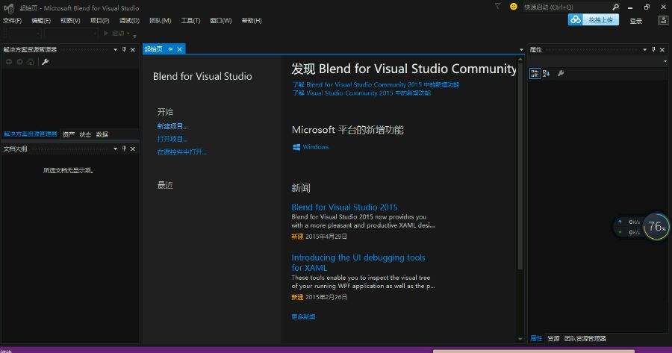Click the Blend application logo in title bar
Viewport: 672px width, 353px height.
coord(8,7)
